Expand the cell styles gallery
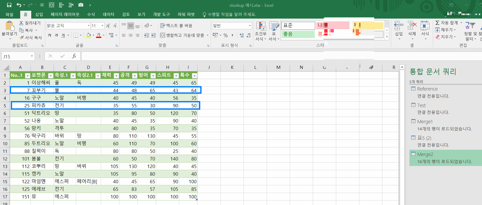Image resolution: width=482 pixels, height=205 pixels. point(387,37)
